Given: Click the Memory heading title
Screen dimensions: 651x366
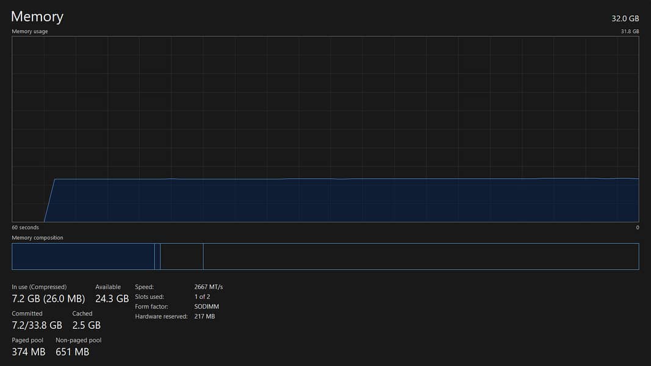Looking at the screenshot, I should click(x=37, y=16).
